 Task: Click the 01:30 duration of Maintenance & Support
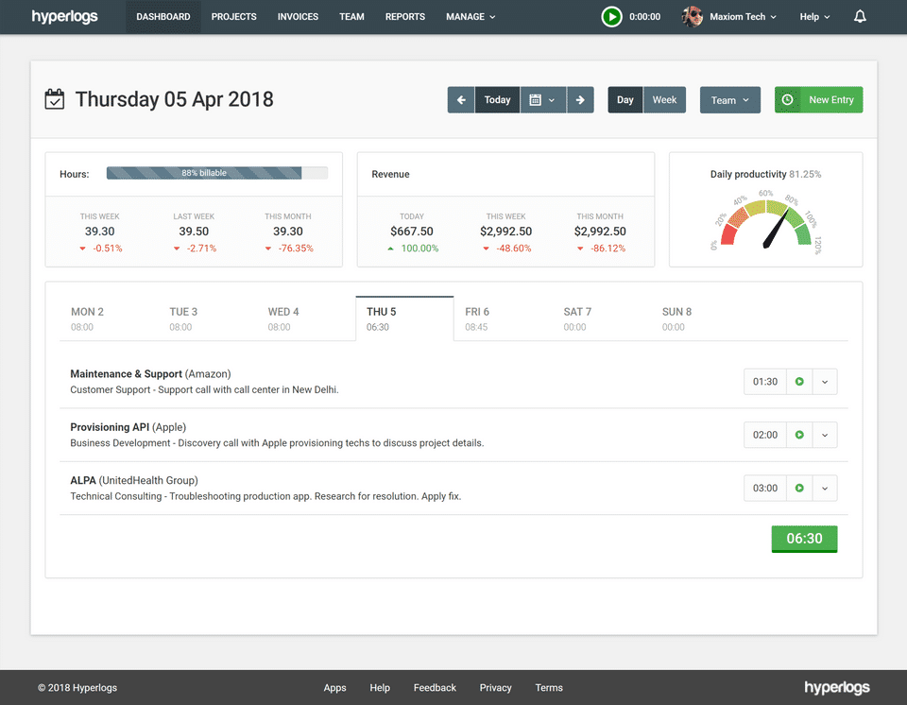pyautogui.click(x=764, y=382)
